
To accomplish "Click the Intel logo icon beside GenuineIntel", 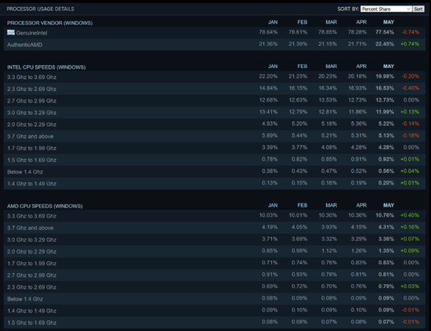I will tap(11, 33).
